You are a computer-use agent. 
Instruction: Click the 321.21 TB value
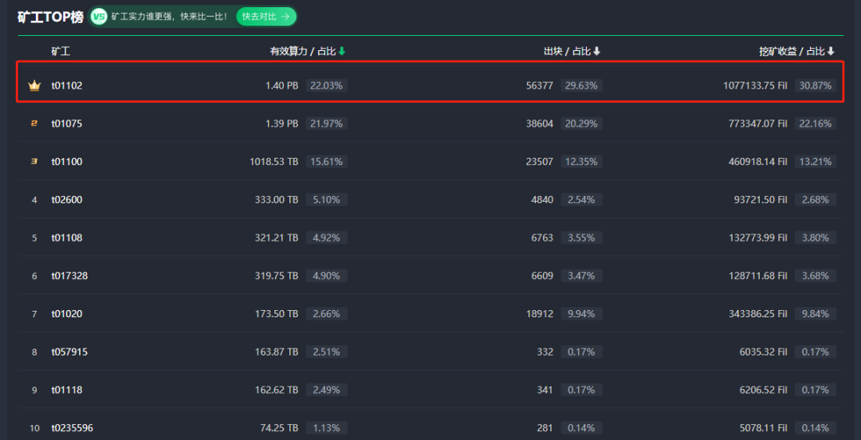[277, 238]
